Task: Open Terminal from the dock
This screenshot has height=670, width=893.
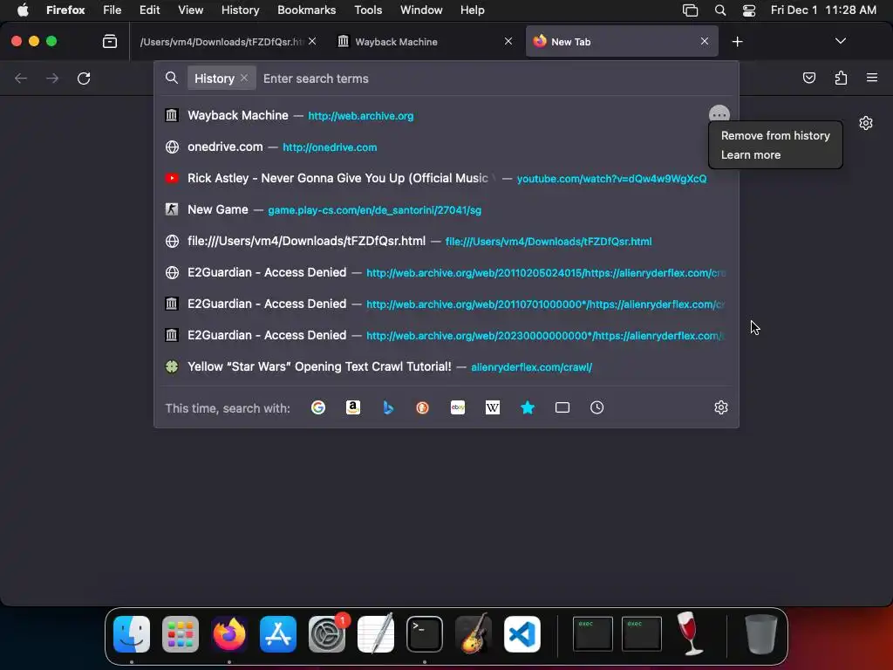Action: click(x=425, y=634)
